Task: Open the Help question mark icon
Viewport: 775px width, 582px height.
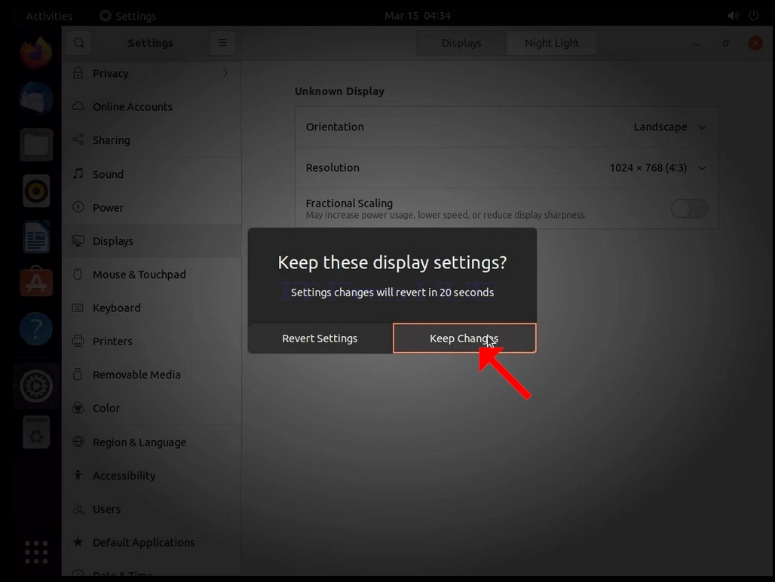Action: tap(36, 329)
